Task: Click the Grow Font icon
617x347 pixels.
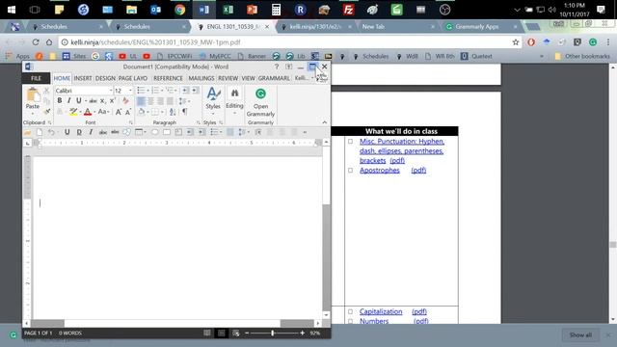Action: tap(119, 112)
